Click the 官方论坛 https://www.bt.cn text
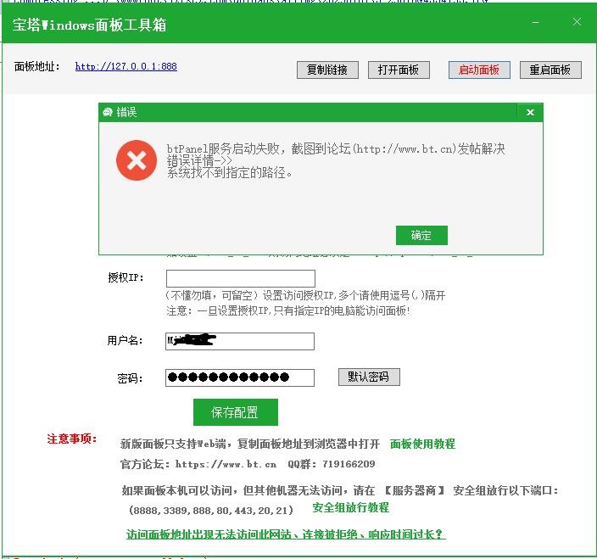The image size is (597, 559). [x=198, y=464]
